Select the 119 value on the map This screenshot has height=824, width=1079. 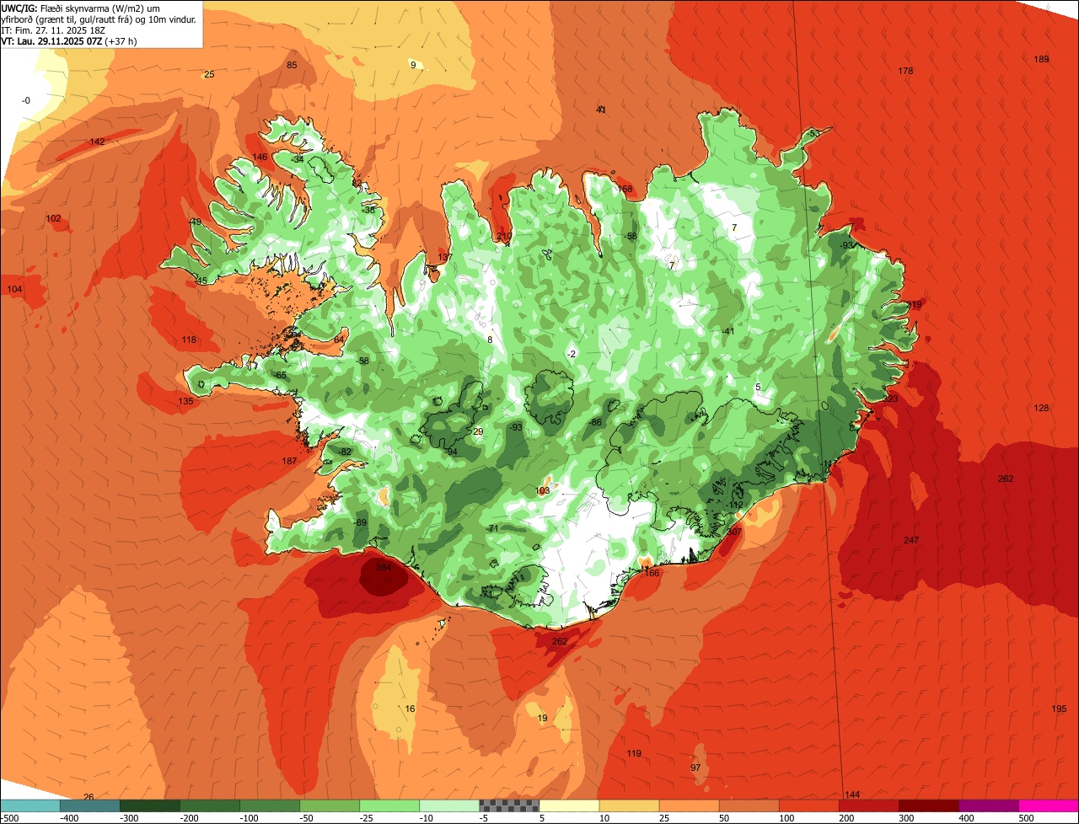tap(634, 753)
